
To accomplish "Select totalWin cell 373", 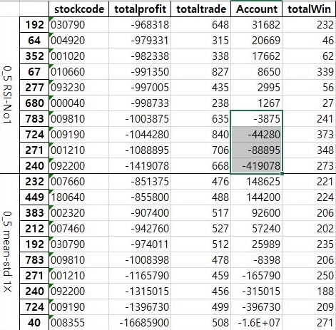I will [x=309, y=135].
